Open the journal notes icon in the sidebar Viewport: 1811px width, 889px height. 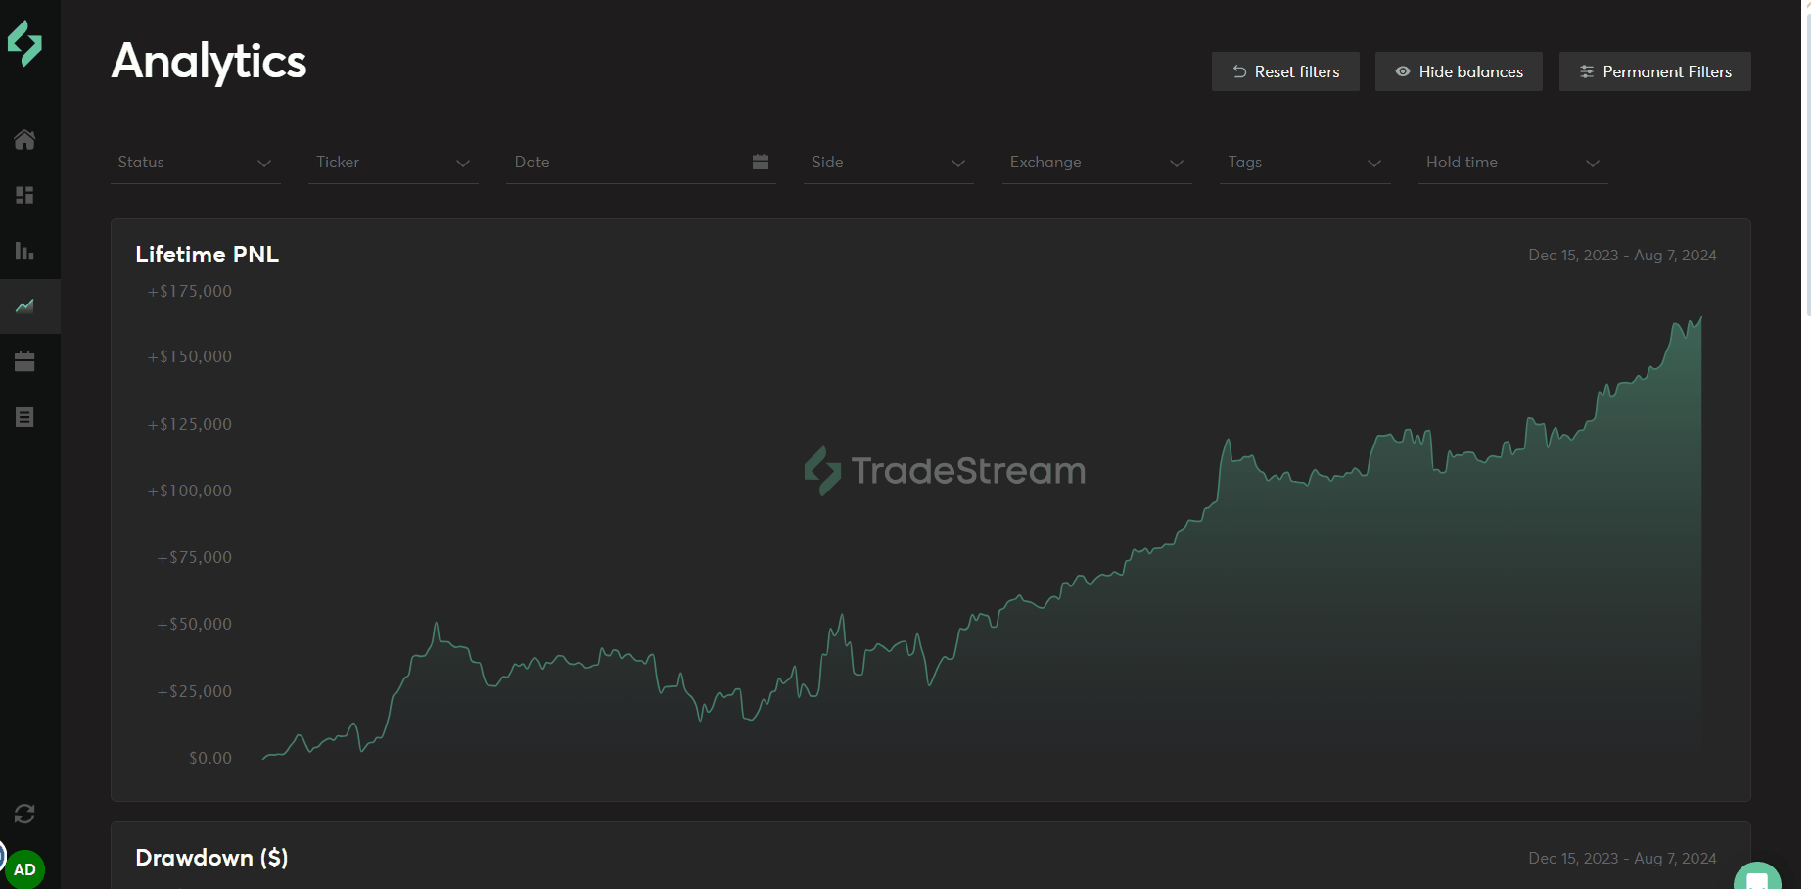tap(25, 417)
